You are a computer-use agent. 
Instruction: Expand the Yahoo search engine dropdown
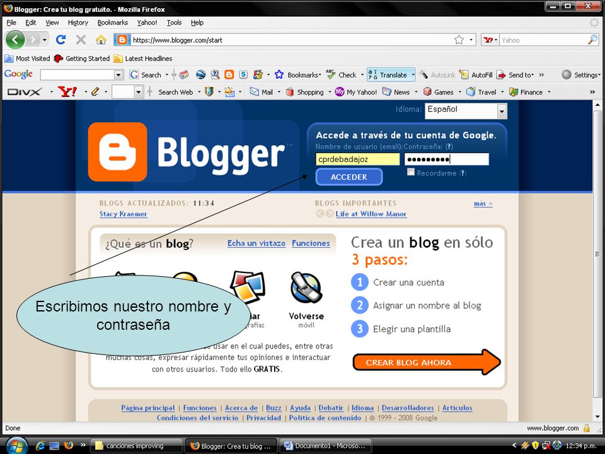496,40
